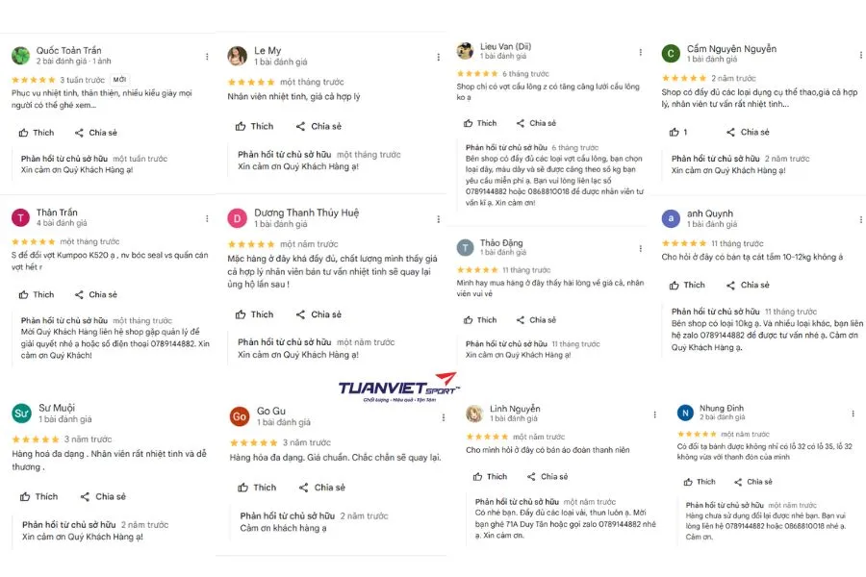Screen dimensions: 866x577
Task: Share Linh Nguyễn's review
Action: pyautogui.click(x=546, y=477)
